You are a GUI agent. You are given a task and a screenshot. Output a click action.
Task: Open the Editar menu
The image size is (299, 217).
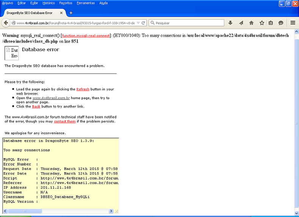(x=22, y=3)
